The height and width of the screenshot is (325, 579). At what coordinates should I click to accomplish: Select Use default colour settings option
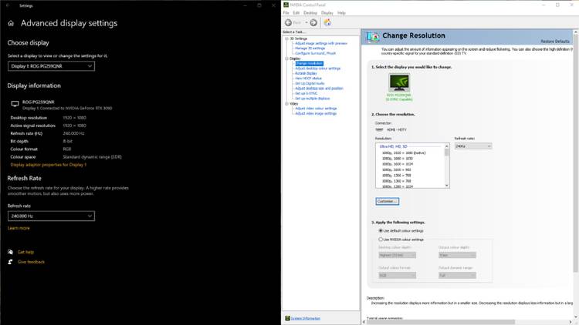coord(381,230)
